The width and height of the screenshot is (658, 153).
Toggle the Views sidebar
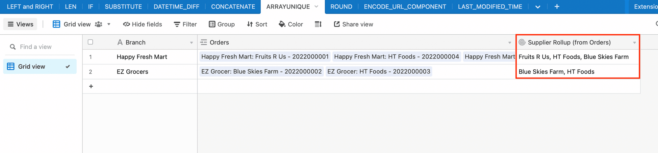(x=20, y=24)
